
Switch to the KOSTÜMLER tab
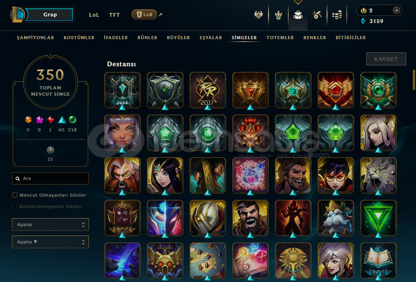pyautogui.click(x=79, y=38)
